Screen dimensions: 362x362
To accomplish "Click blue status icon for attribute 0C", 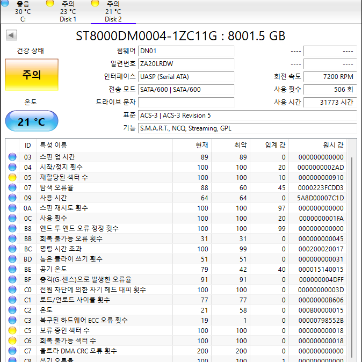I will point(12,218).
